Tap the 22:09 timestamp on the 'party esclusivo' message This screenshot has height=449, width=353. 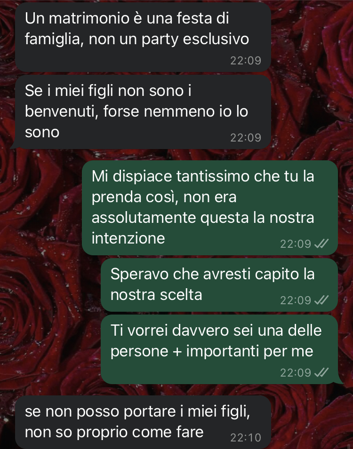tap(246, 60)
